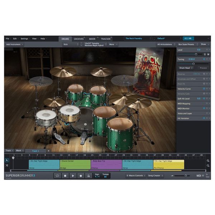
Task: Open the Macro Controls panel
Action: click(136, 176)
